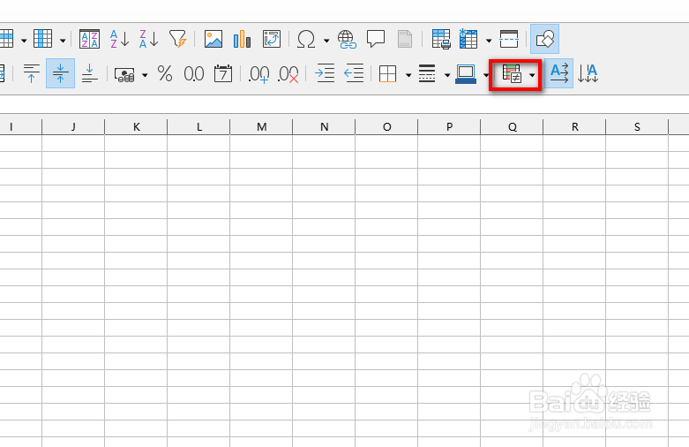Insert or edit pivot table
Viewport: 689px width, 447px height.
click(x=272, y=39)
